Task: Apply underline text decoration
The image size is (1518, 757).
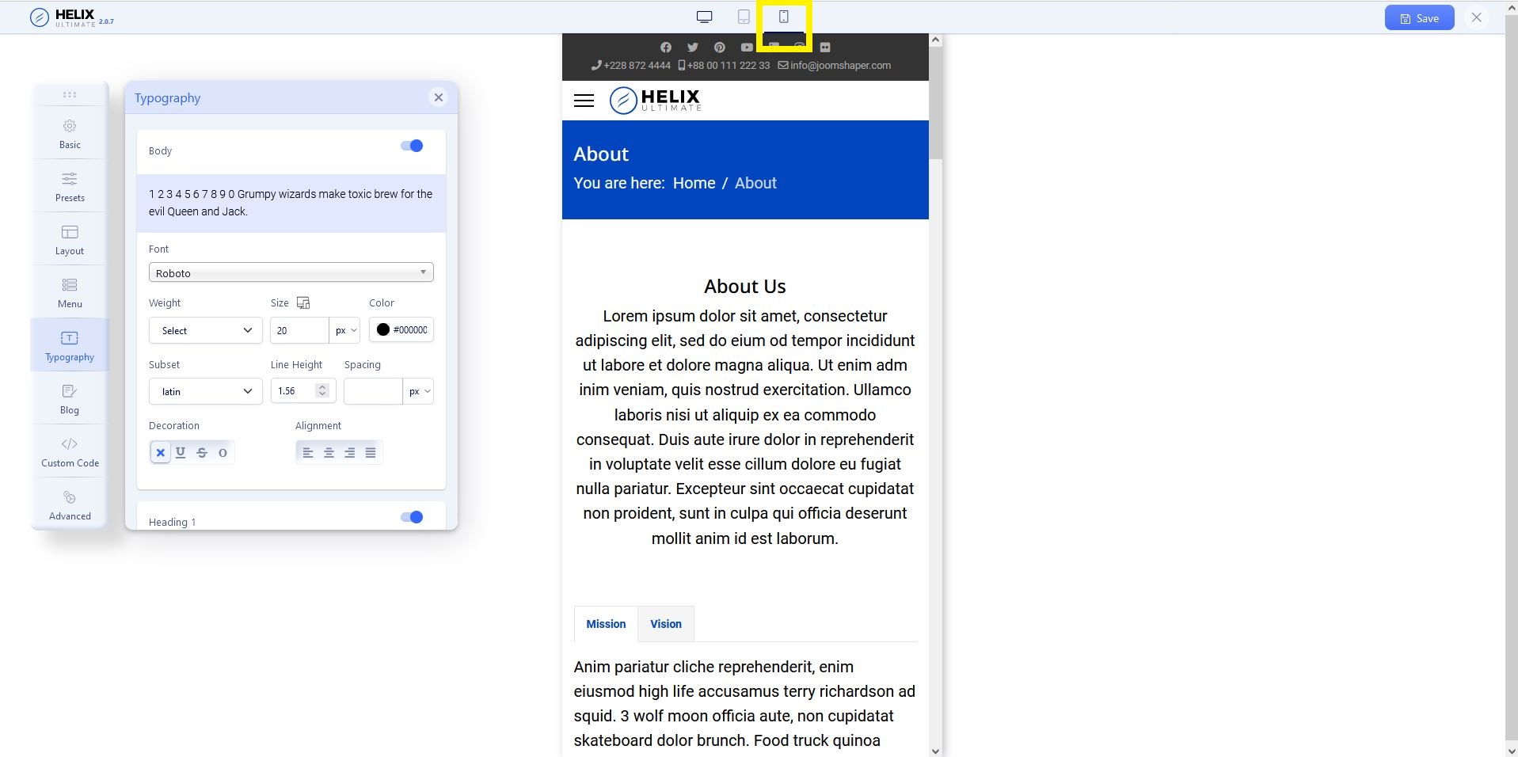Action: [x=181, y=452]
